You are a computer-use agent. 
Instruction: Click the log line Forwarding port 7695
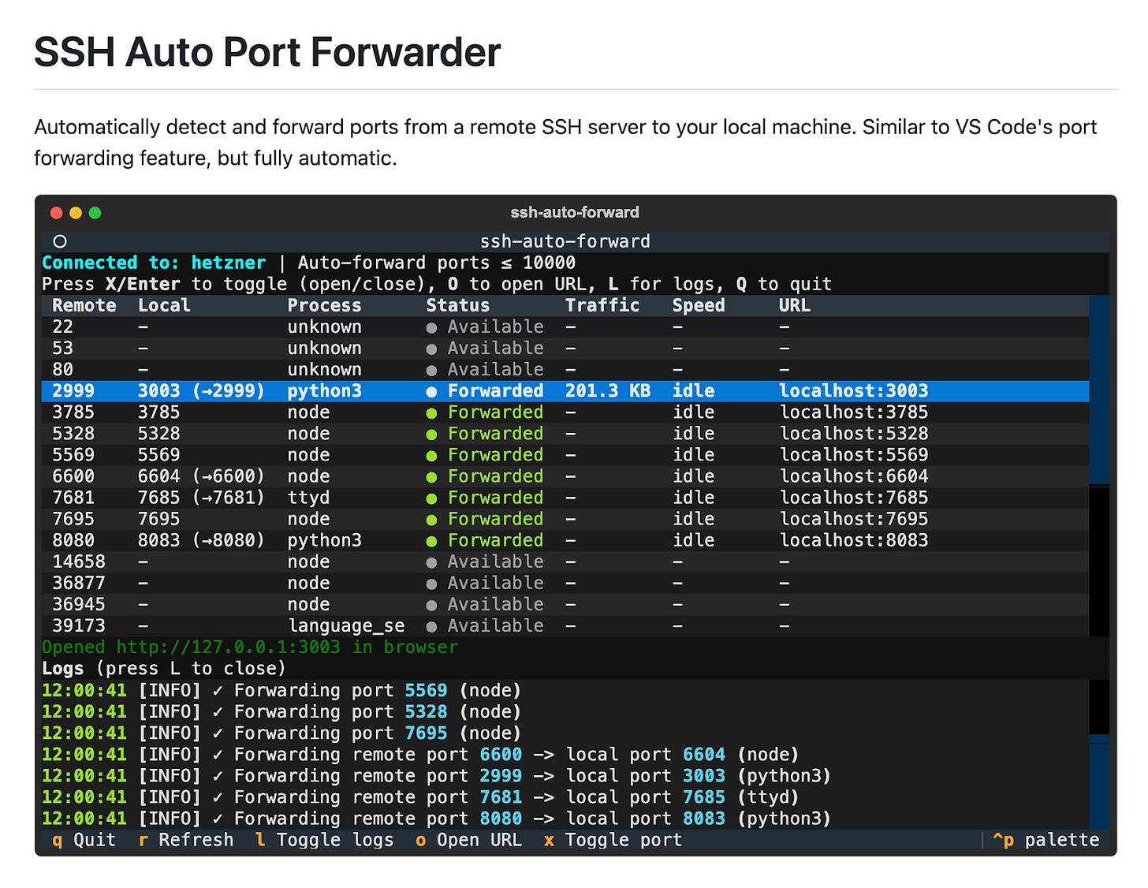(281, 733)
